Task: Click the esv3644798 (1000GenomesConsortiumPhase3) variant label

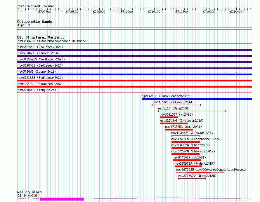Action: 53,41
